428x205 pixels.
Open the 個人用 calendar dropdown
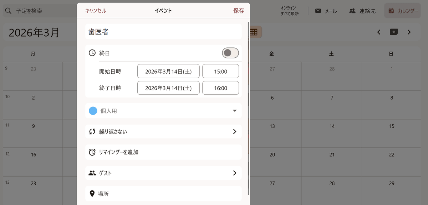click(234, 111)
